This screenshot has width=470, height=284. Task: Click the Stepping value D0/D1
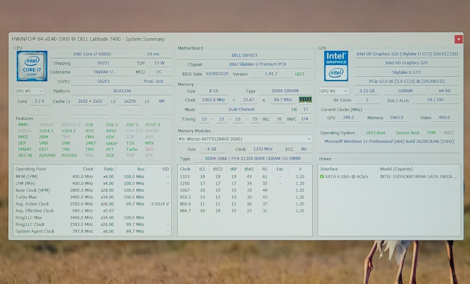click(103, 63)
